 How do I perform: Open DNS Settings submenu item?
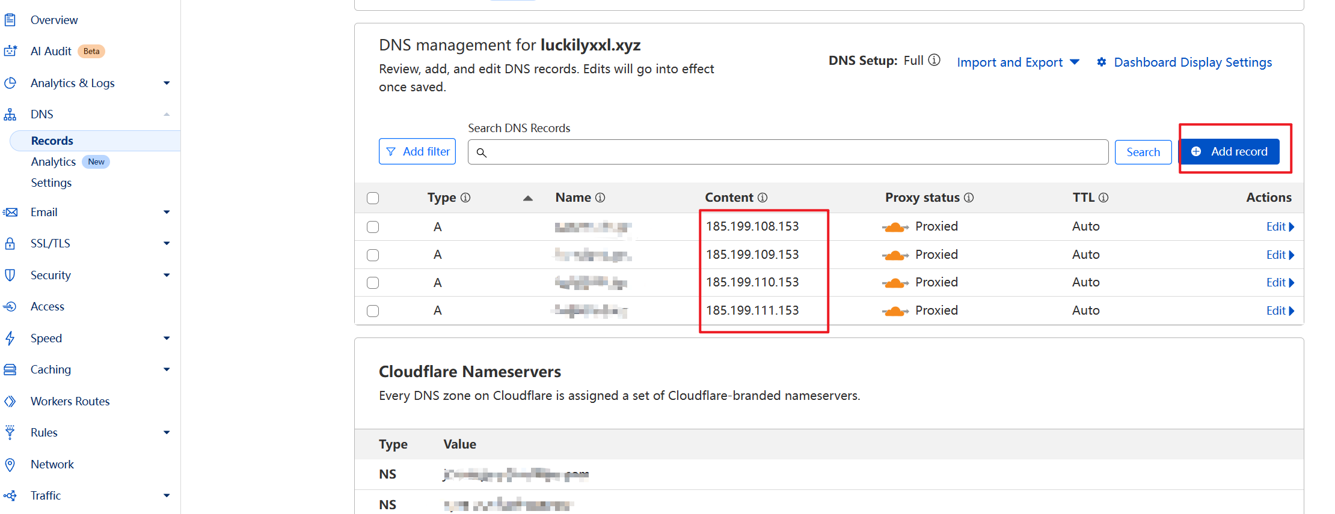pyautogui.click(x=51, y=183)
